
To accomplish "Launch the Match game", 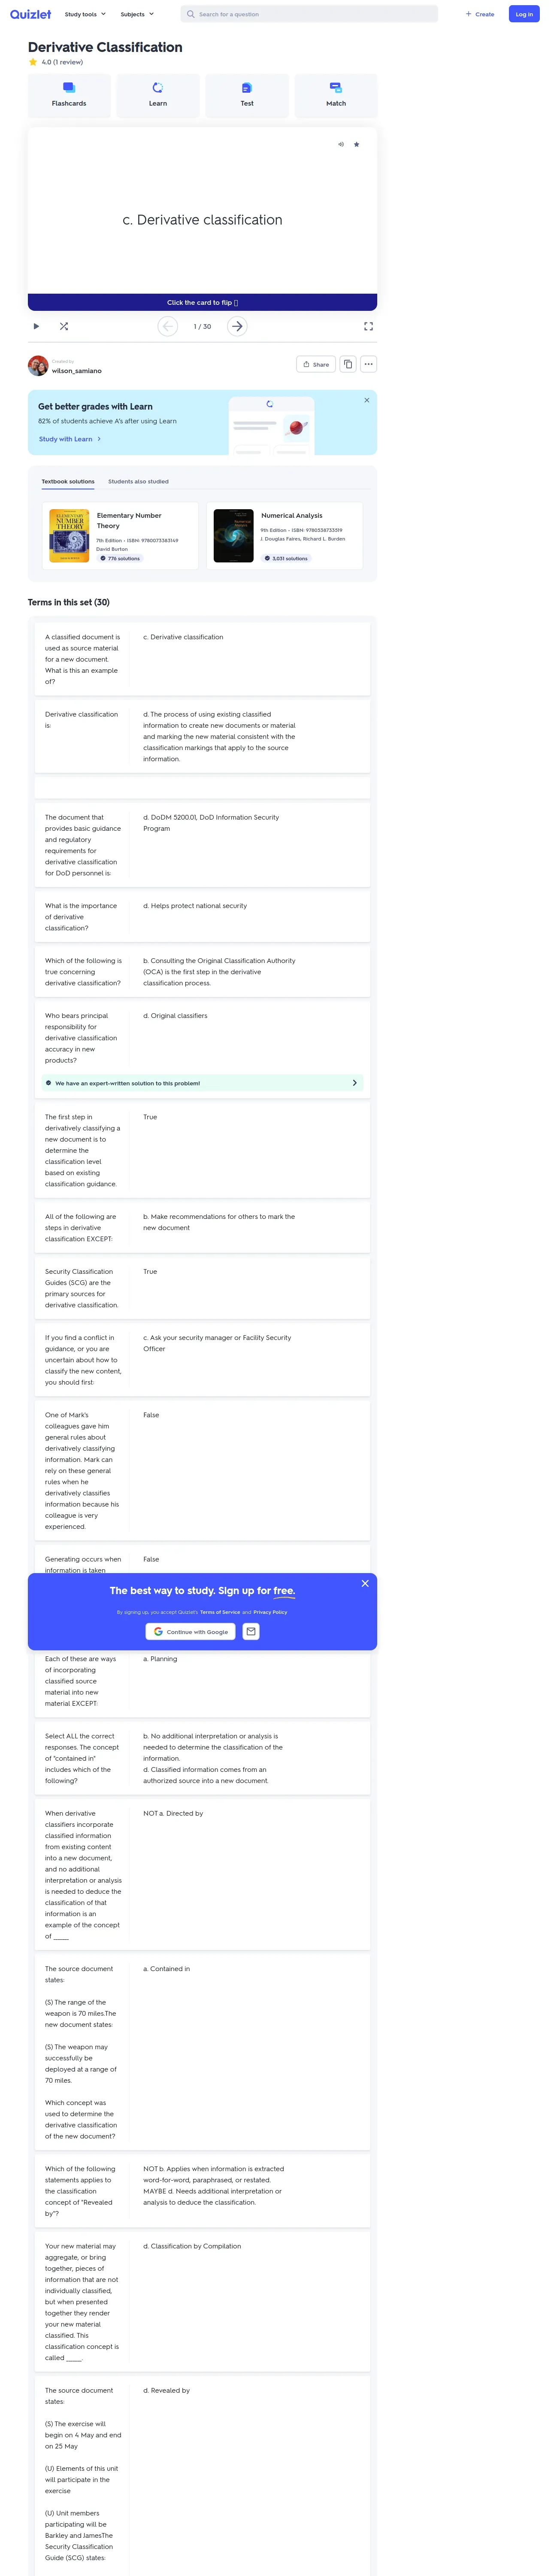I will click(x=336, y=95).
